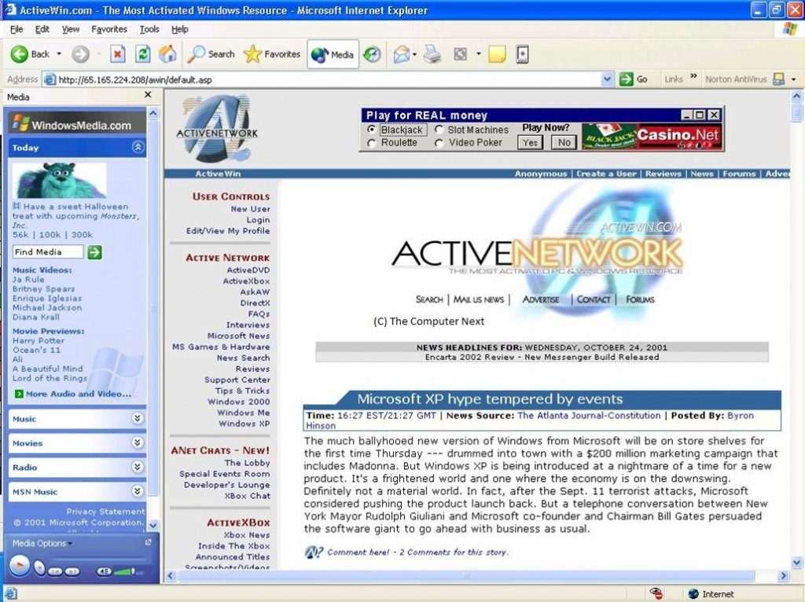Undock the Media player pop-out icon

[149, 542]
